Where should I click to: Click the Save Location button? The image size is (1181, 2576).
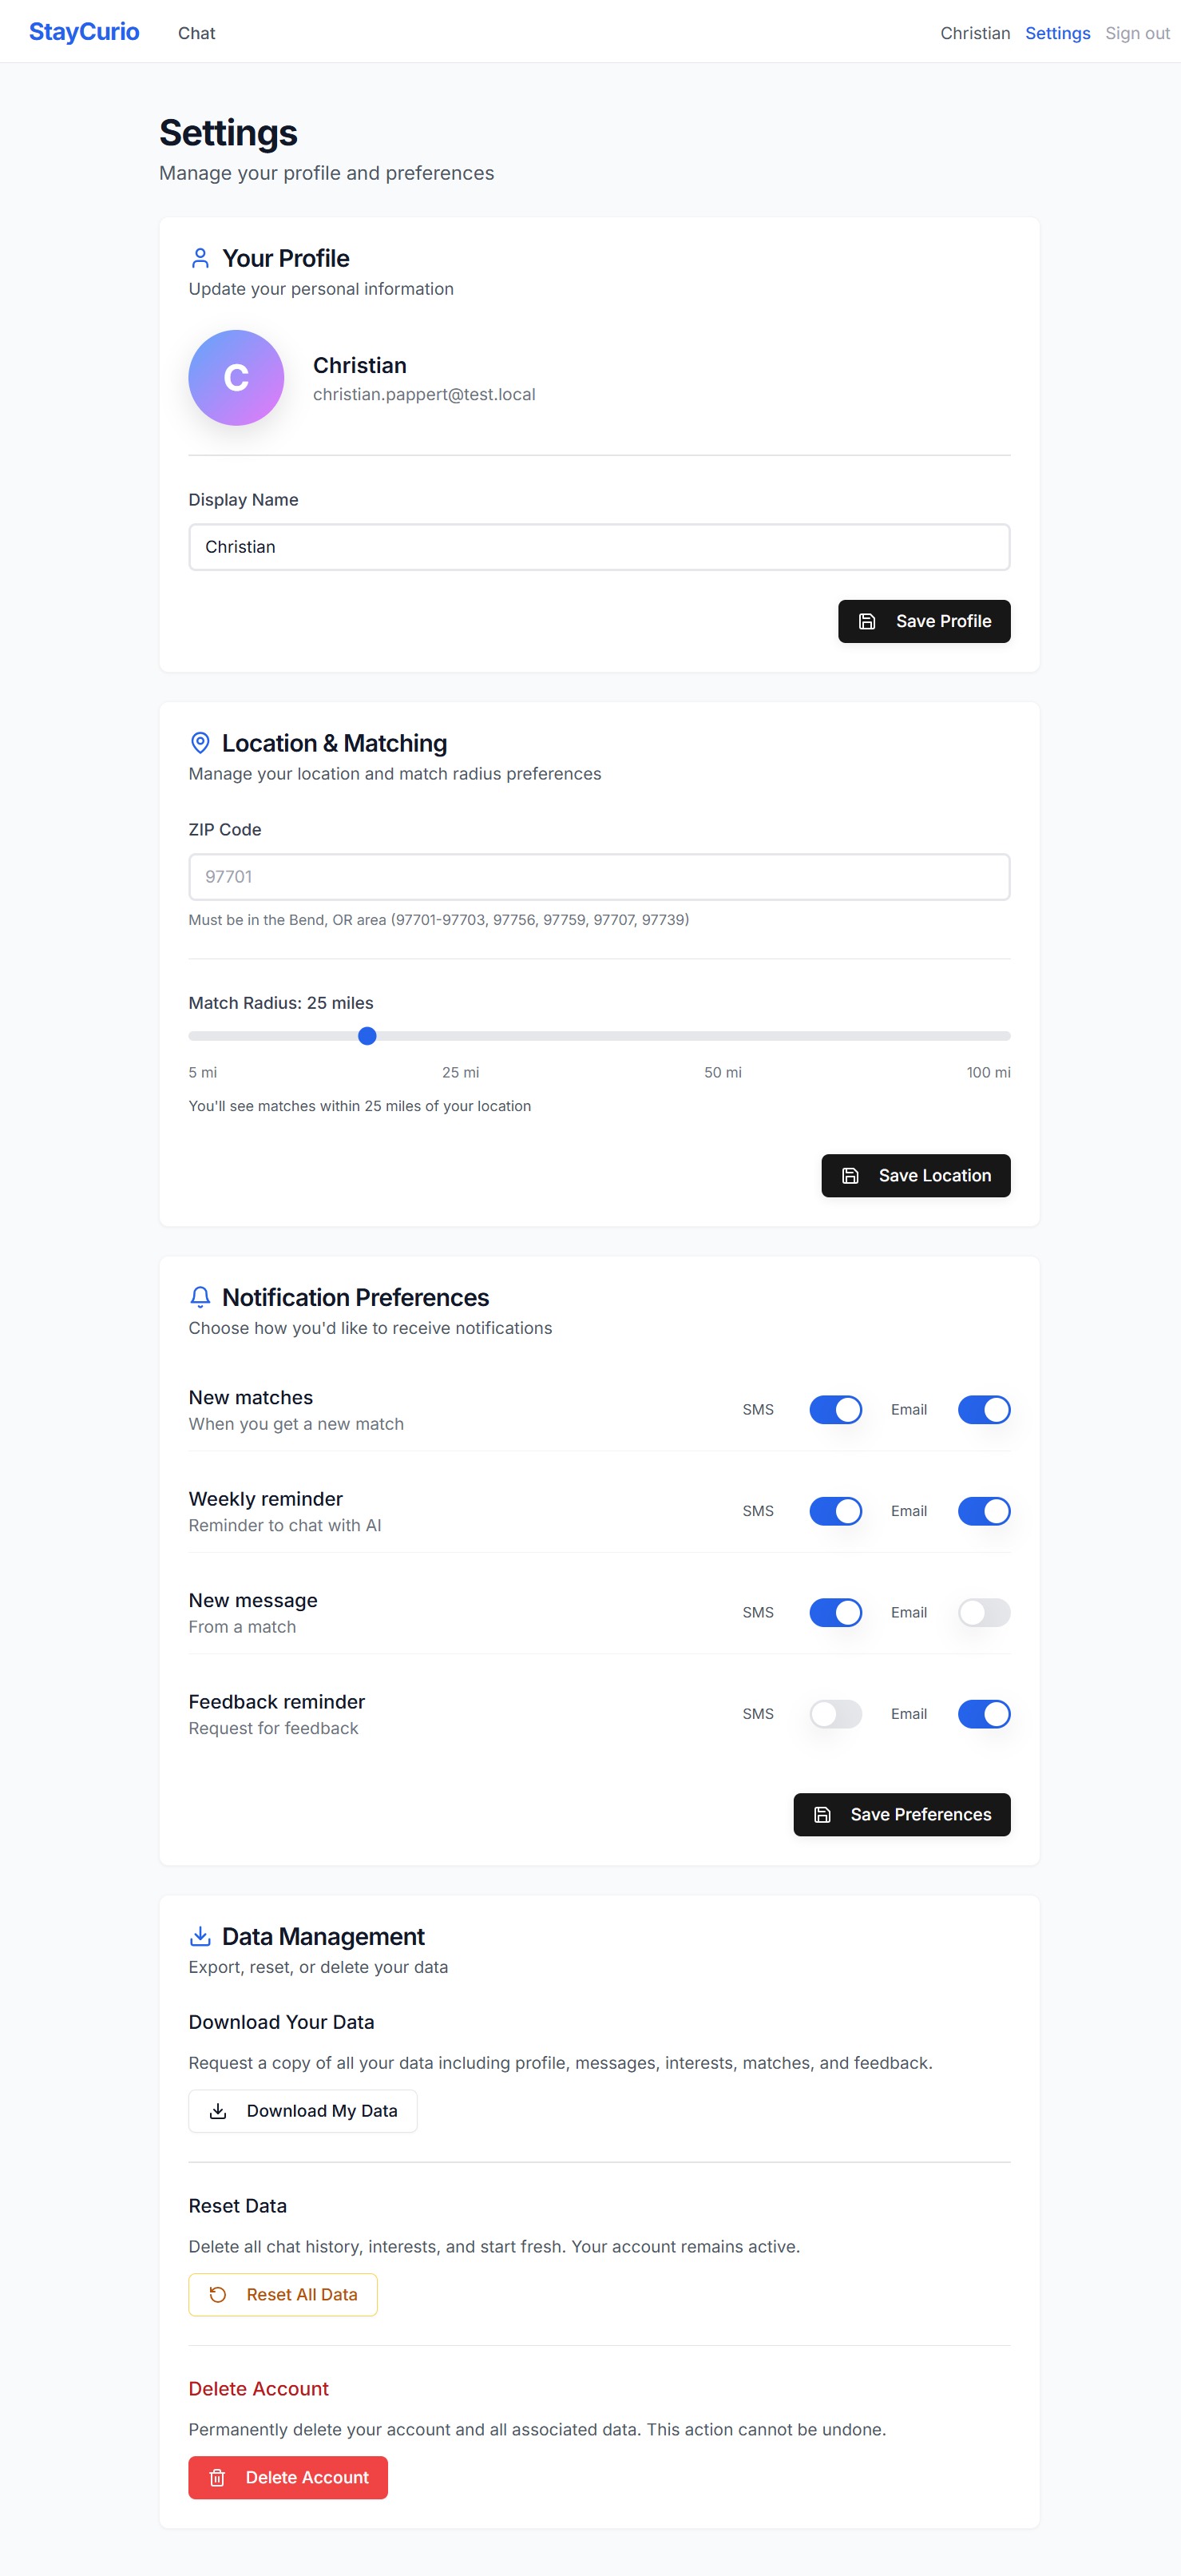tap(915, 1175)
